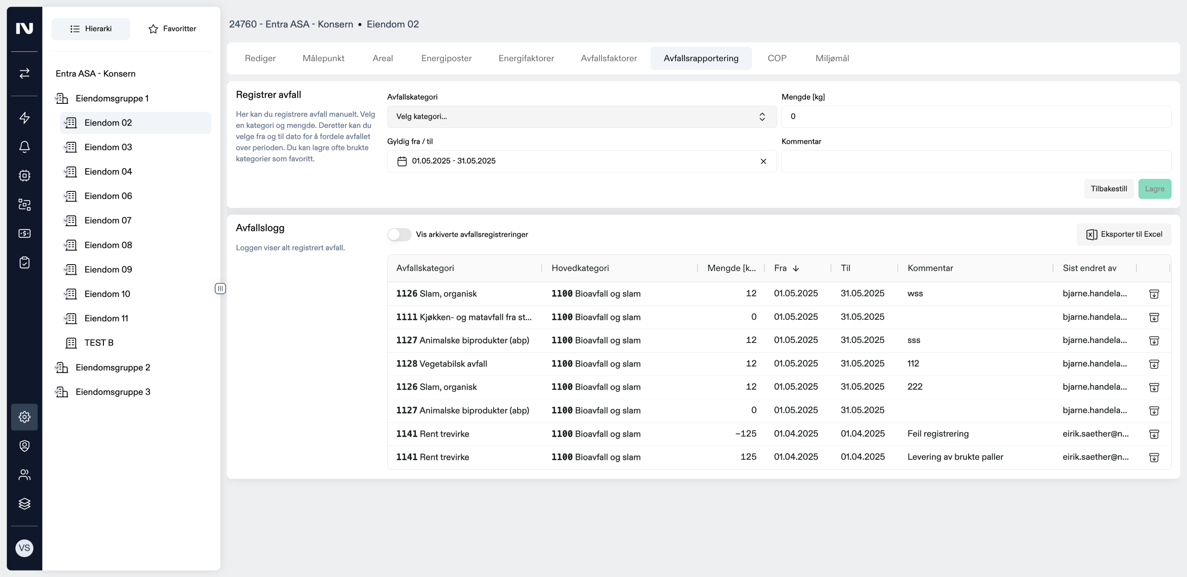Screen dimensions: 1187x577
Task: Open the Avfallskategori Velg kategori dropdown
Action: [x=581, y=117]
